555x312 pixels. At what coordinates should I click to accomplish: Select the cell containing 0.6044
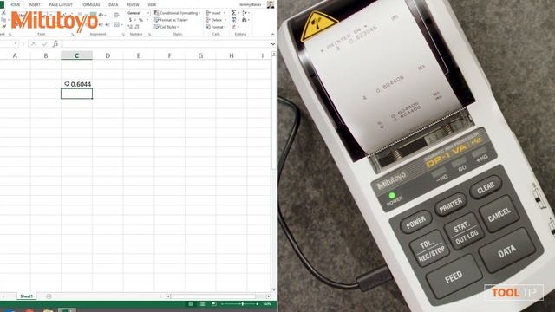click(x=76, y=84)
